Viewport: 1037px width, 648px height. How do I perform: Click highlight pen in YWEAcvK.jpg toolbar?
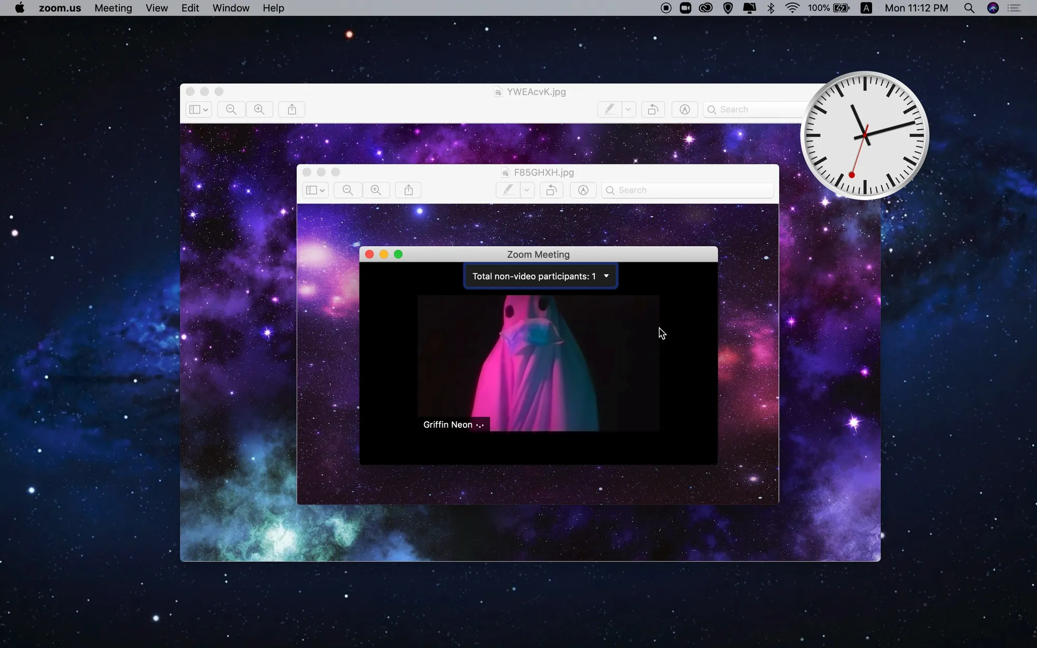610,109
